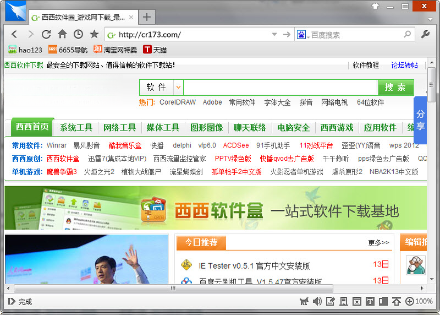Open the news photo of the man waving

coord(86,259)
